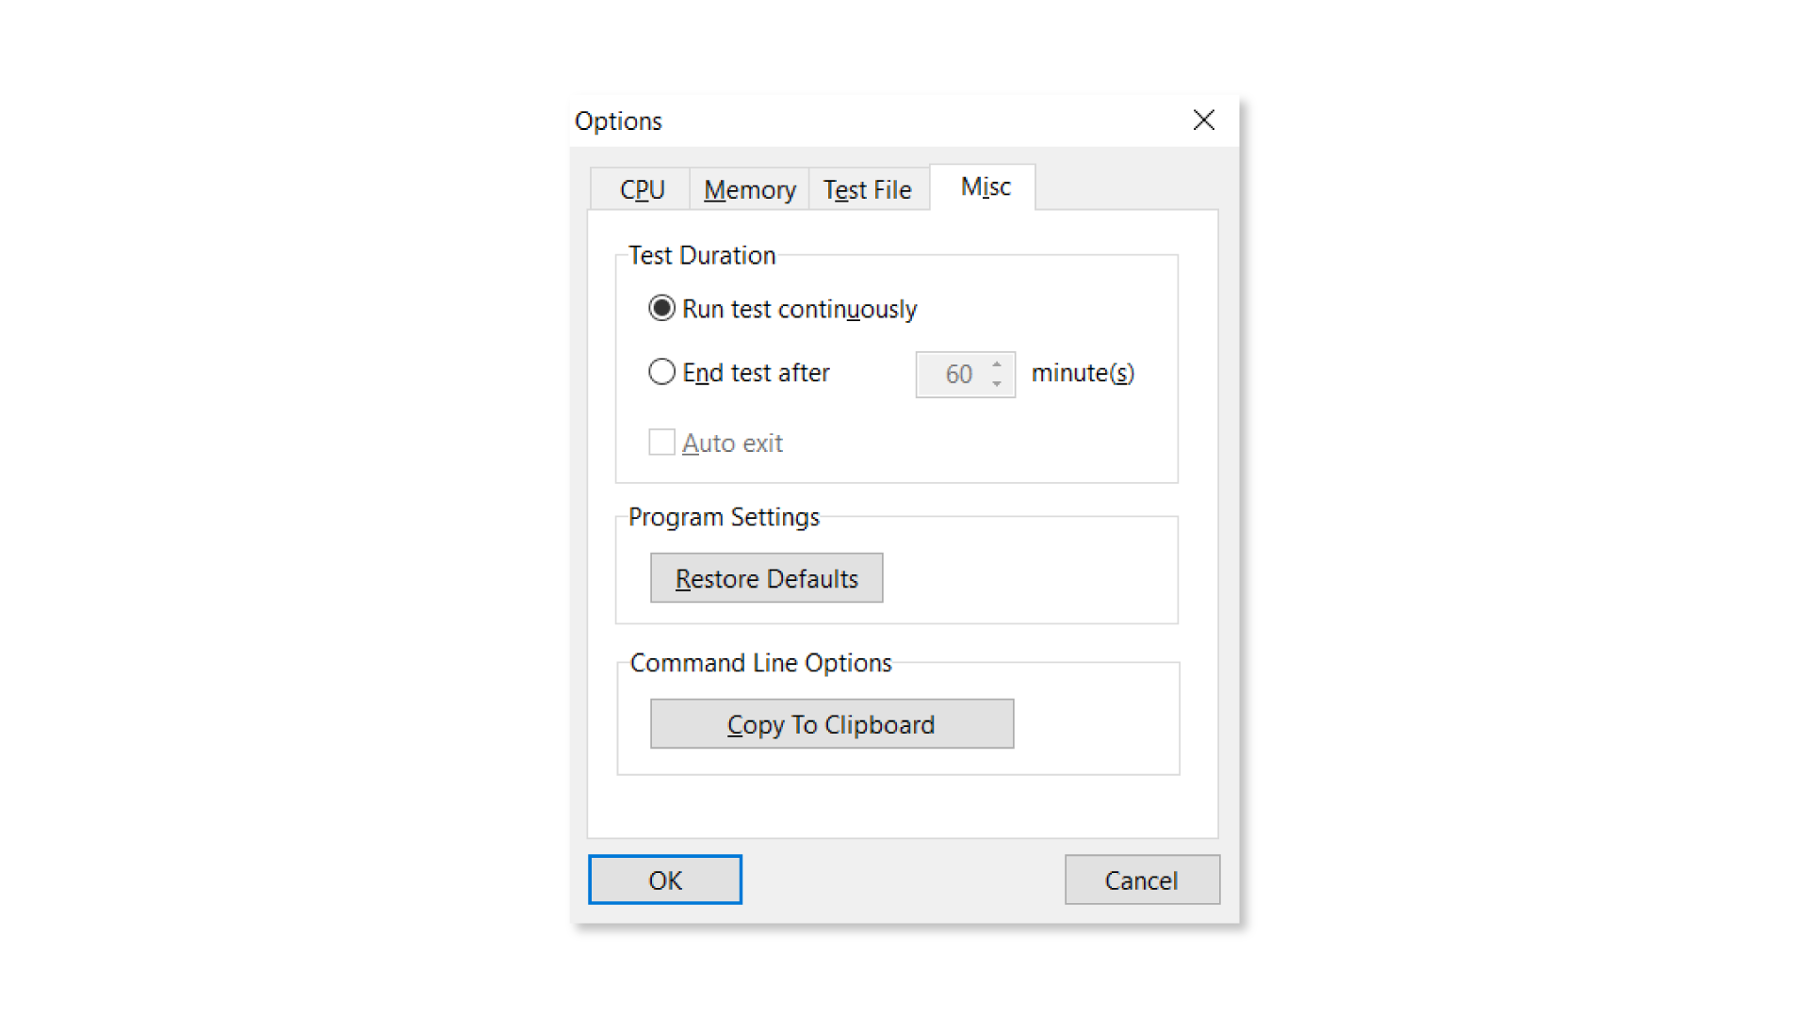Dismiss the dialog with Cancel
Image resolution: width=1809 pixels, height=1017 pixels.
point(1141,880)
